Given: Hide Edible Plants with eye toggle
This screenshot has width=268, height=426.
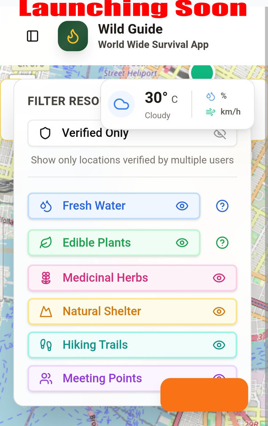Looking at the screenshot, I should [x=182, y=243].
